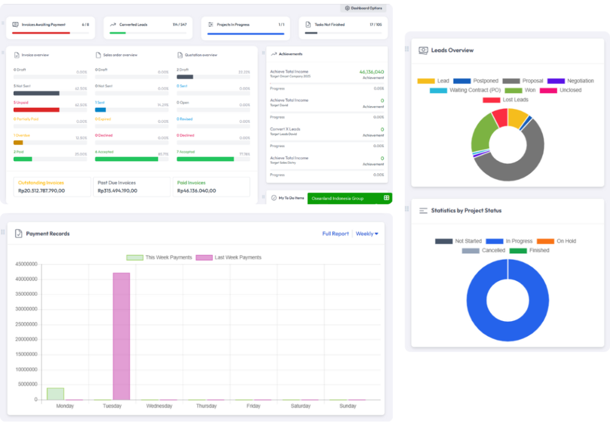Open Dashboard Options settings
The height and width of the screenshot is (429, 610).
[363, 8]
